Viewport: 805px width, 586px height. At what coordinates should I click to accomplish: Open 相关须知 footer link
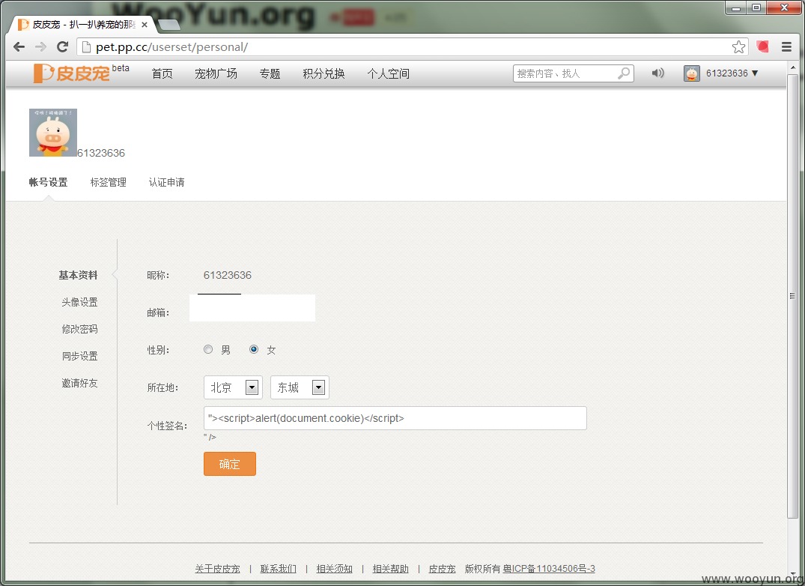[334, 569]
